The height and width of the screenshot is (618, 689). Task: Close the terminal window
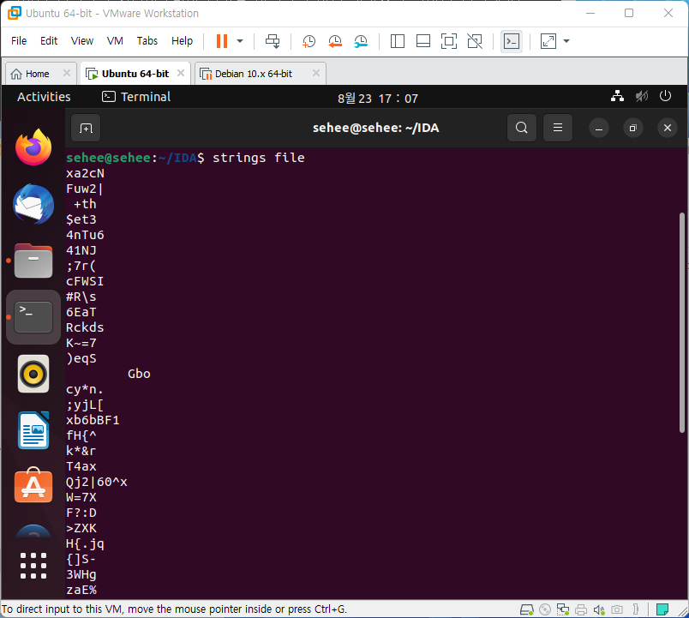[x=668, y=128]
